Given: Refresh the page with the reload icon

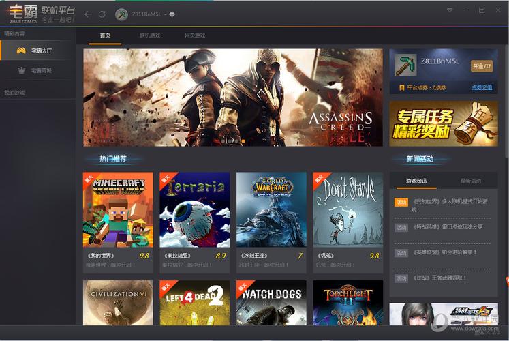Looking at the screenshot, I should 102,14.
